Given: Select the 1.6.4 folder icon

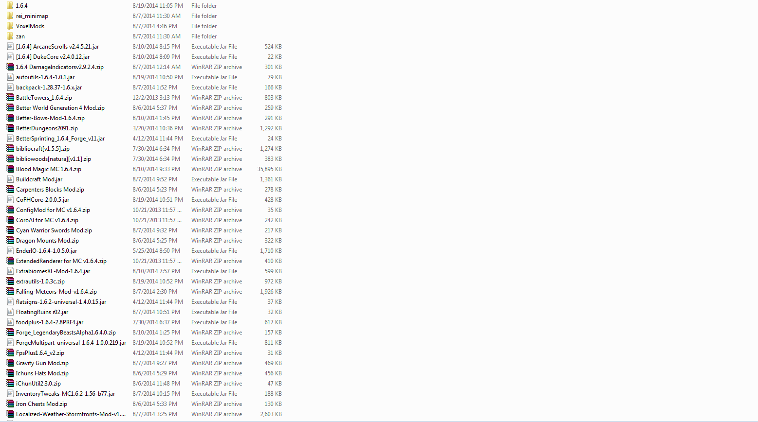Looking at the screenshot, I should point(10,6).
